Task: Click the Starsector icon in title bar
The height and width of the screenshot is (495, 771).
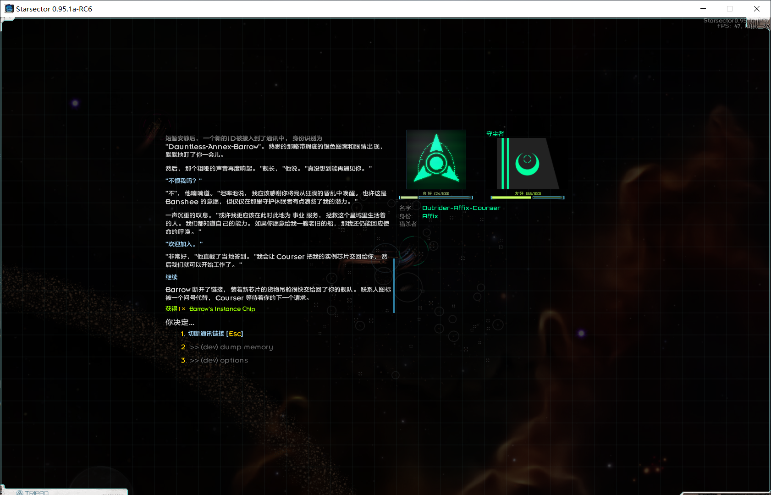Action: tap(9, 9)
